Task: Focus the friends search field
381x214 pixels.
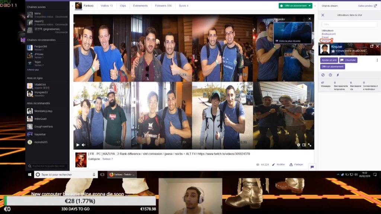Action: [x=47, y=166]
